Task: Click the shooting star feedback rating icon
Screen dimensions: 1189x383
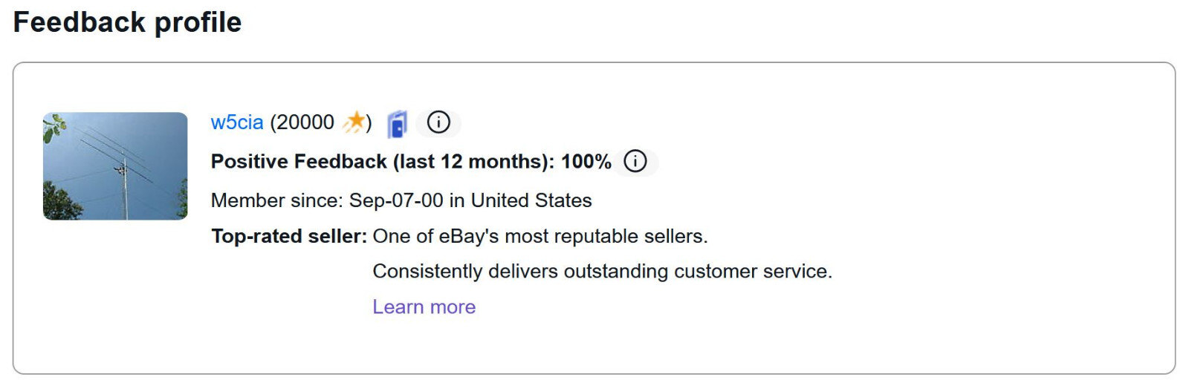Action: coord(355,122)
